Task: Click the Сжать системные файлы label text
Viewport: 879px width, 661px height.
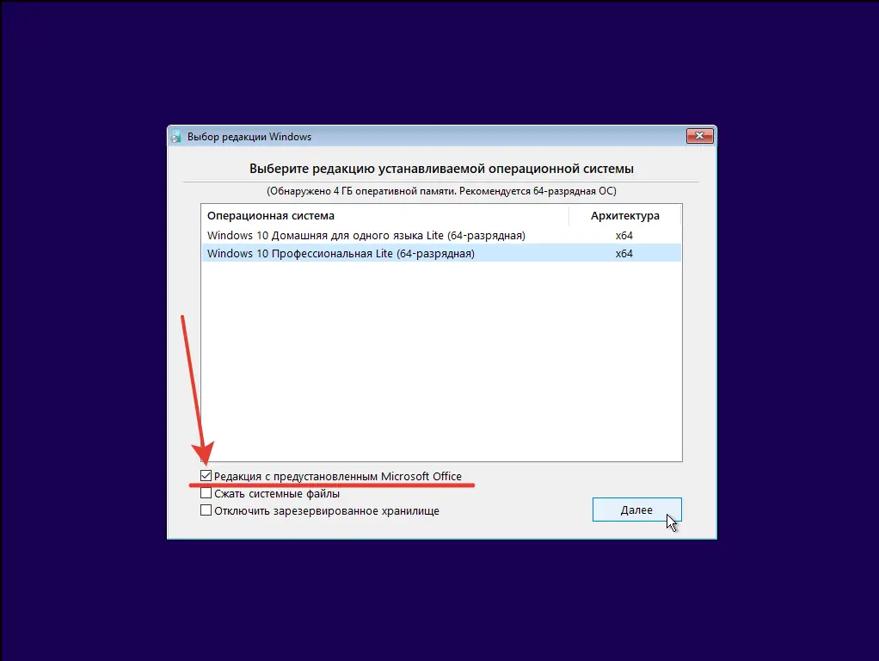Action: coord(277,494)
